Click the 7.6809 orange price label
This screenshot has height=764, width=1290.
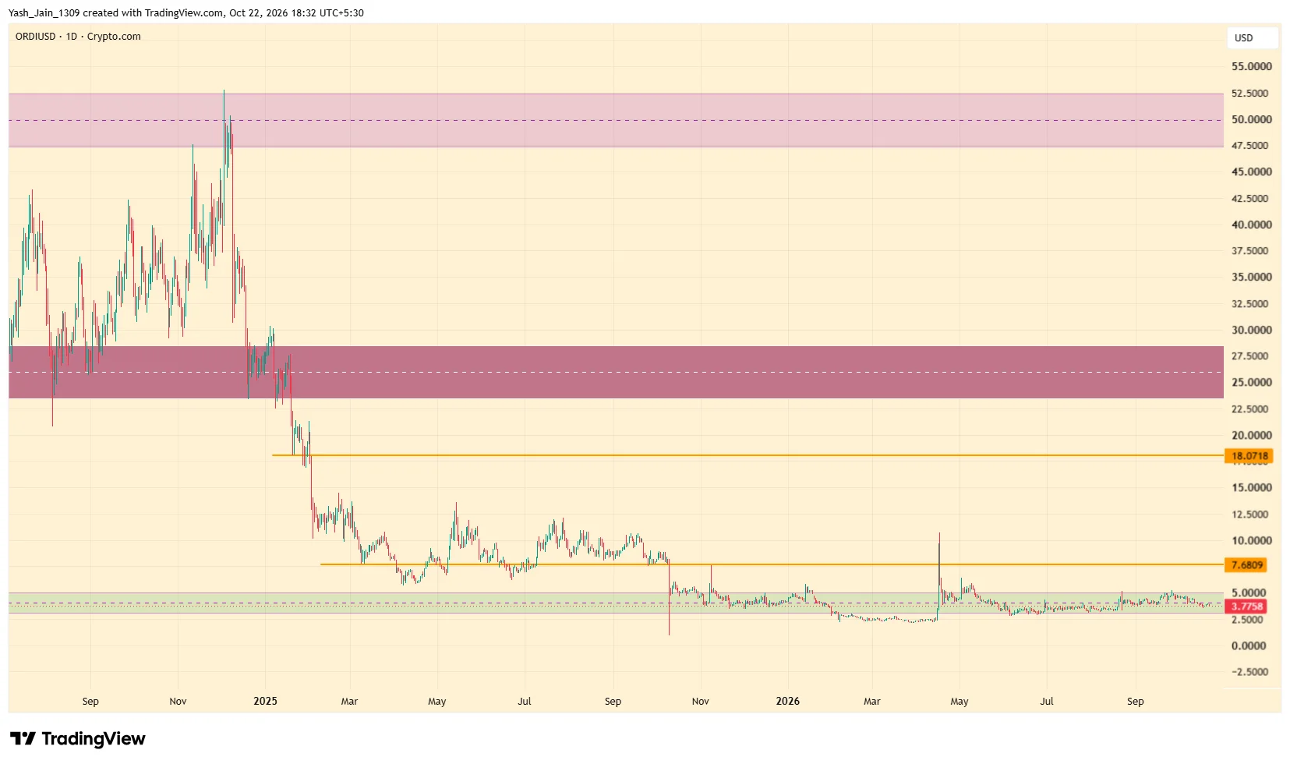pyautogui.click(x=1246, y=565)
